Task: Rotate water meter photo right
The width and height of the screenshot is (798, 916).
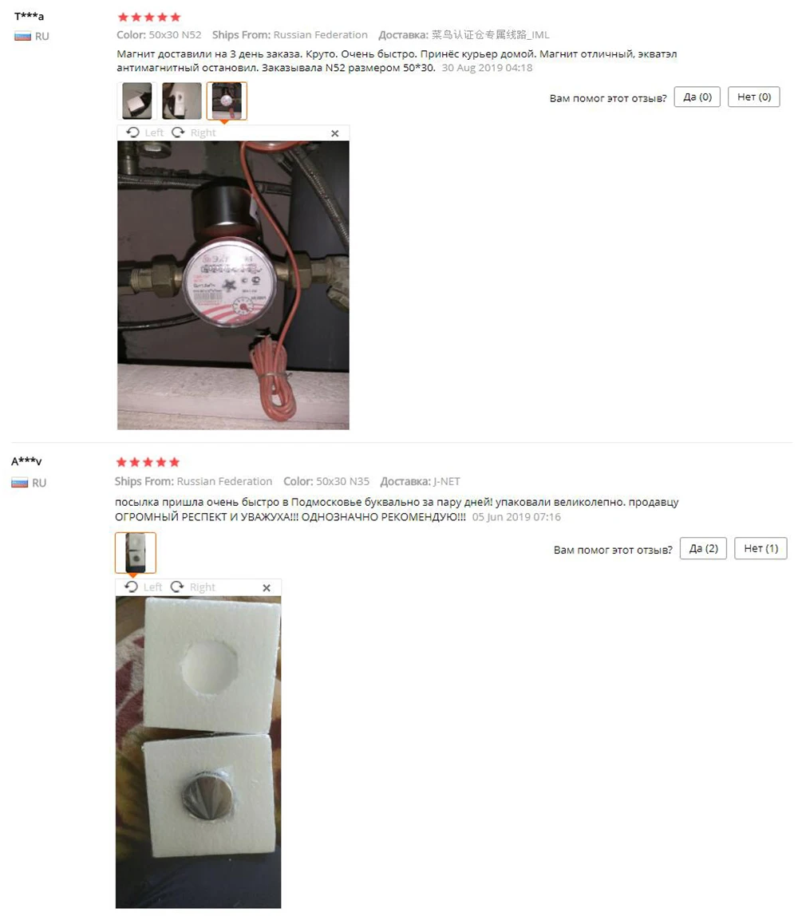Action: coord(193,132)
